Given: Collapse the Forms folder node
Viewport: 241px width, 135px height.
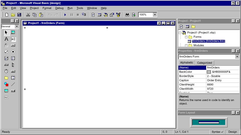Looking at the screenshot, I should pos(186,37).
